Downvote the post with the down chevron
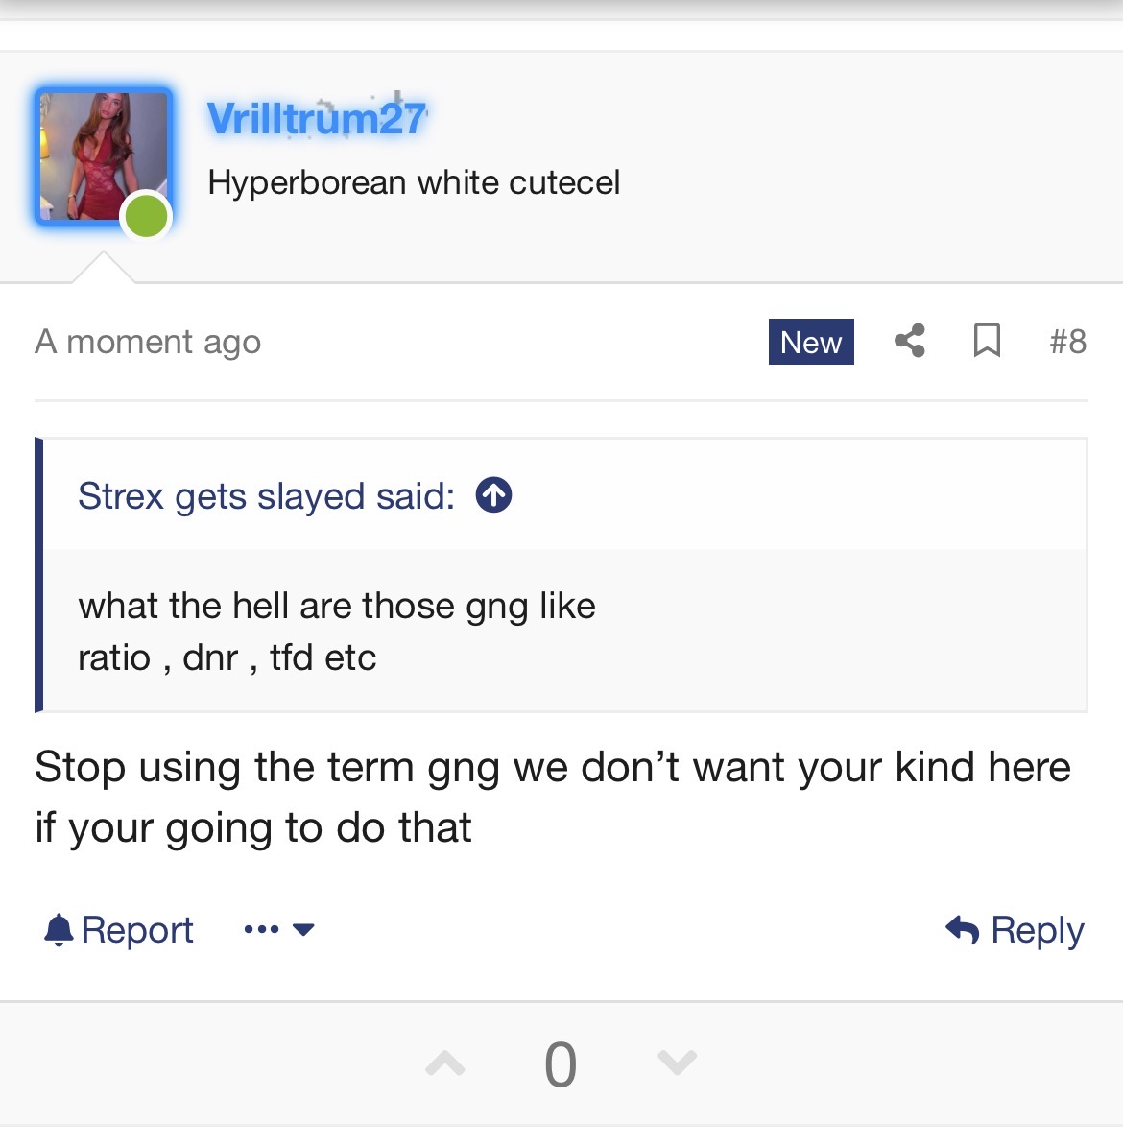This screenshot has width=1123, height=1147. click(677, 1063)
